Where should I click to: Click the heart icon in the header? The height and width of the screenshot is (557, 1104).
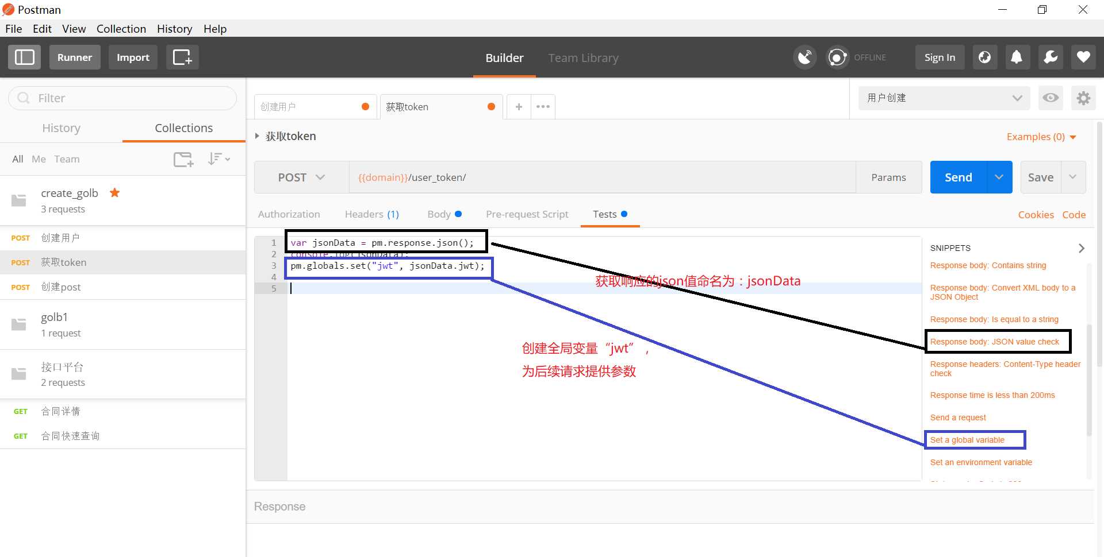(x=1083, y=57)
